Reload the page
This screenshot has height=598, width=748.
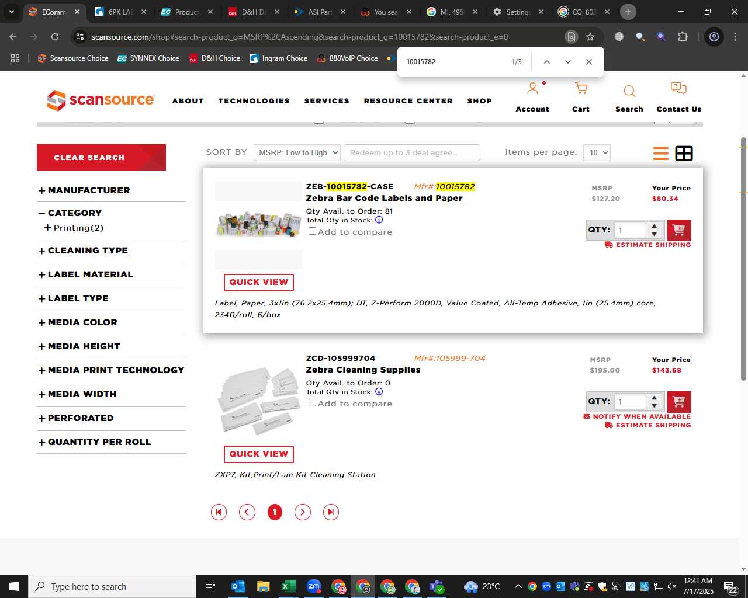[x=55, y=37]
